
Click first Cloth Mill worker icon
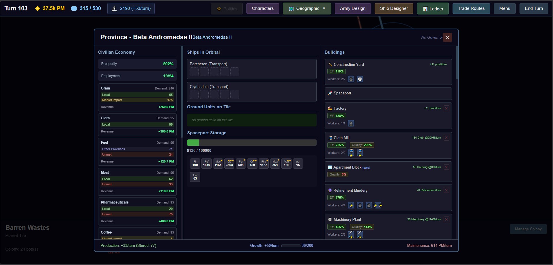point(351,153)
